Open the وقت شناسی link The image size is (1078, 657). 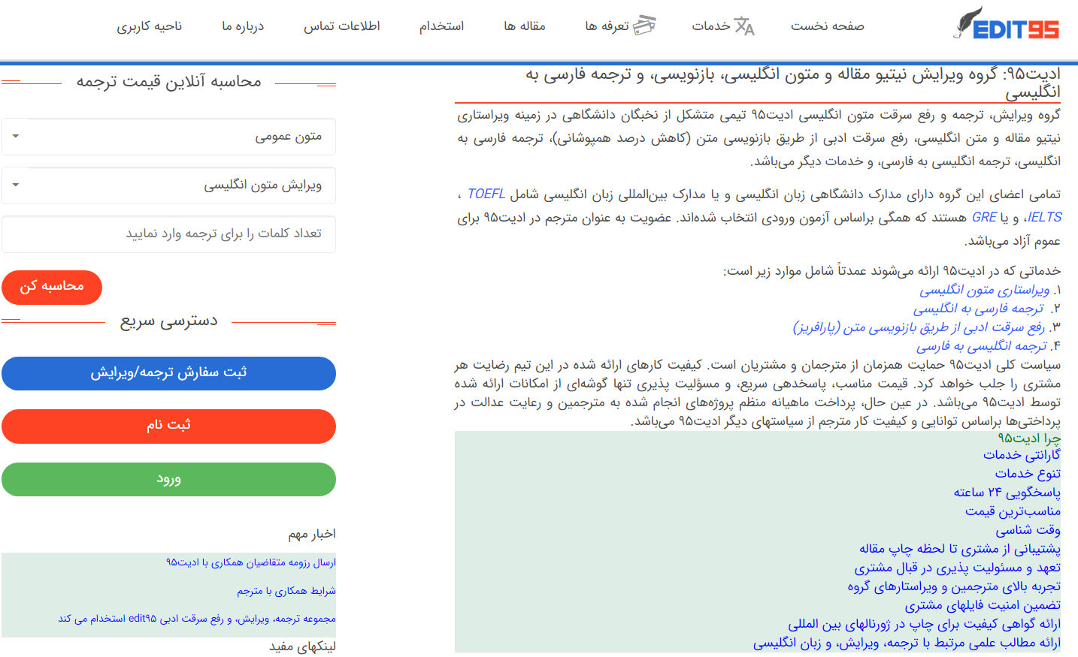click(x=1028, y=530)
